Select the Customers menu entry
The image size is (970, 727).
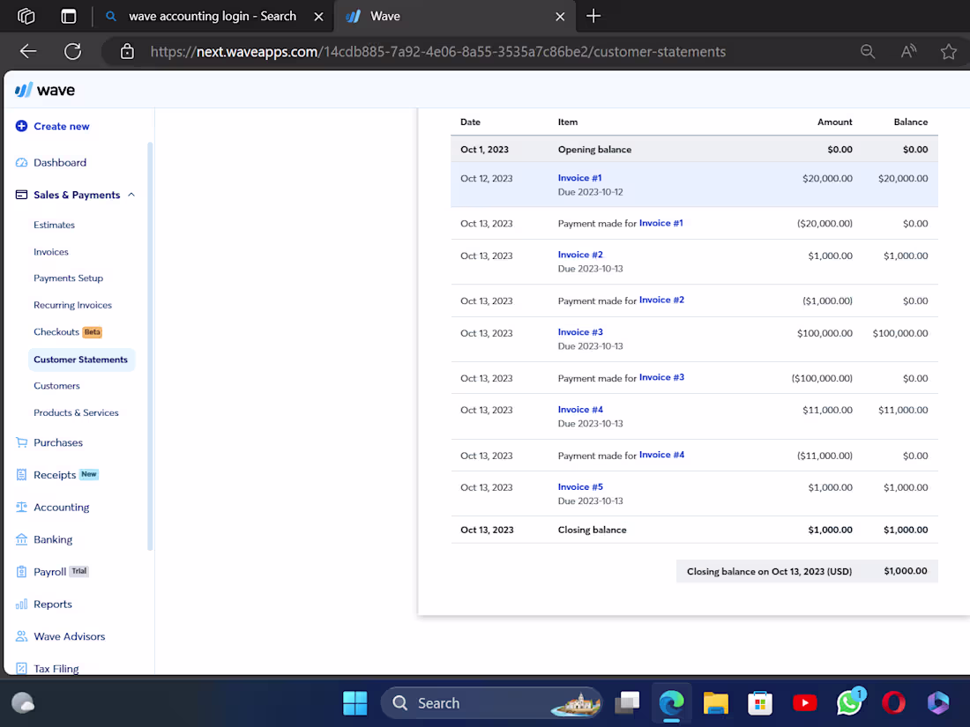(x=56, y=385)
